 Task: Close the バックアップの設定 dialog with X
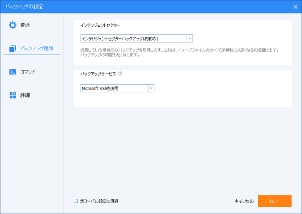coord(295,7)
